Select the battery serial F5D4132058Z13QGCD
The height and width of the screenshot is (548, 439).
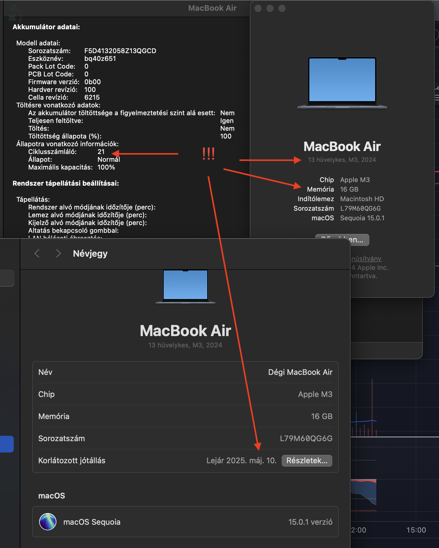click(120, 51)
